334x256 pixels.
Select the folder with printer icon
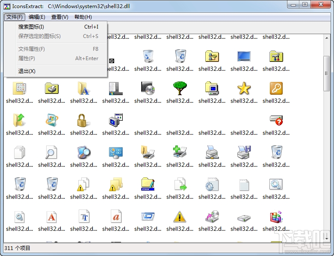pyautogui.click(x=148, y=152)
